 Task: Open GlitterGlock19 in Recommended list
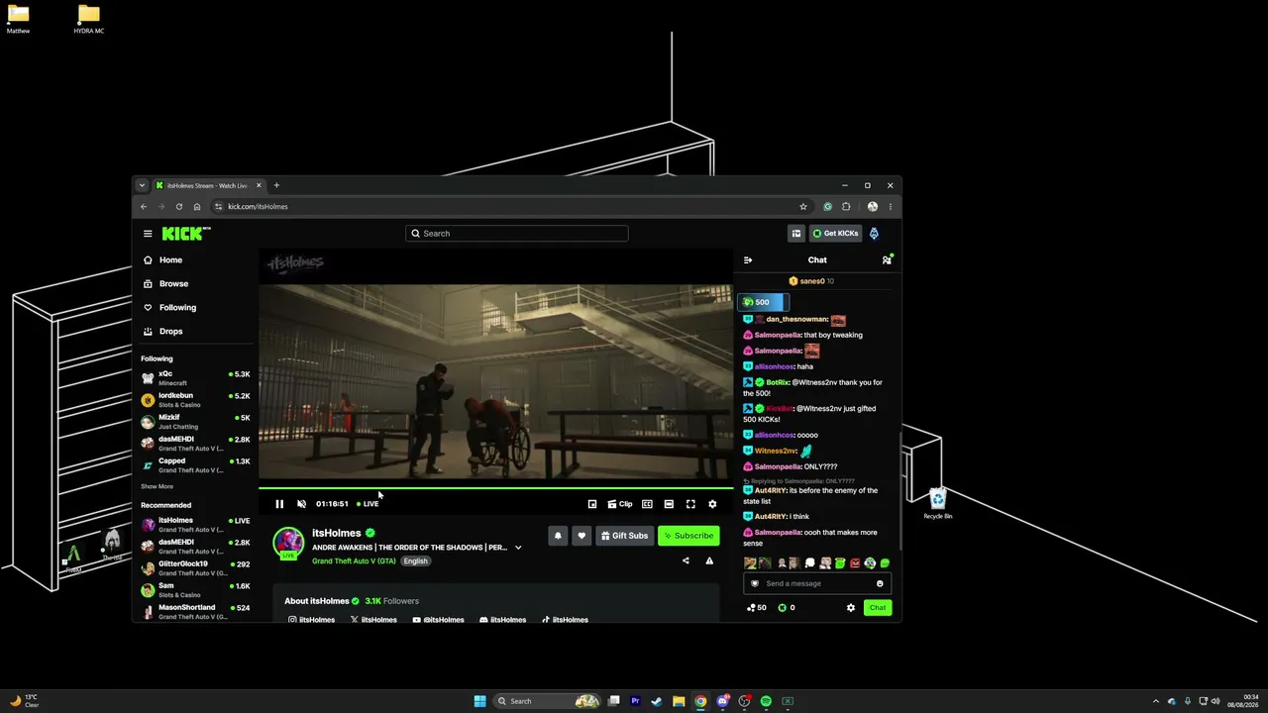point(195,567)
